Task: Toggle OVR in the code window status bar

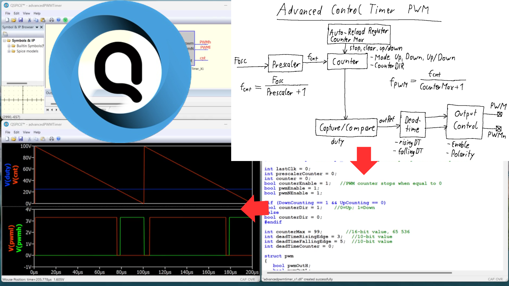Action: [499, 279]
